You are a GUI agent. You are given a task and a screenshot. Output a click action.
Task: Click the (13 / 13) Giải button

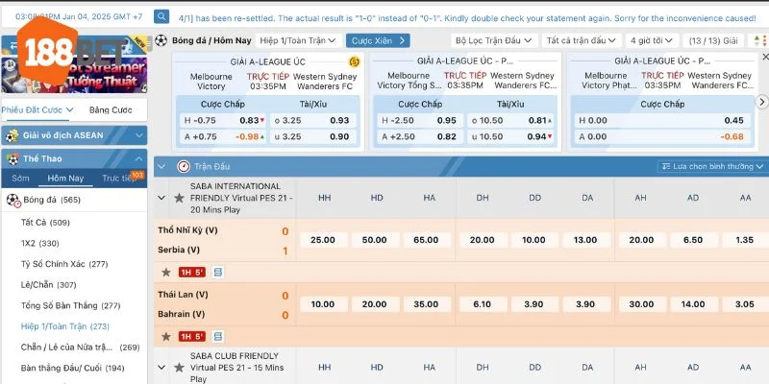pyautogui.click(x=713, y=40)
